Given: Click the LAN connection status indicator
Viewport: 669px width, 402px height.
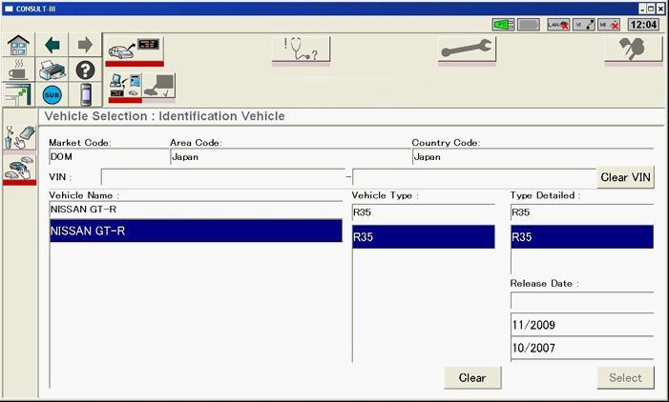Looking at the screenshot, I should click(x=558, y=25).
